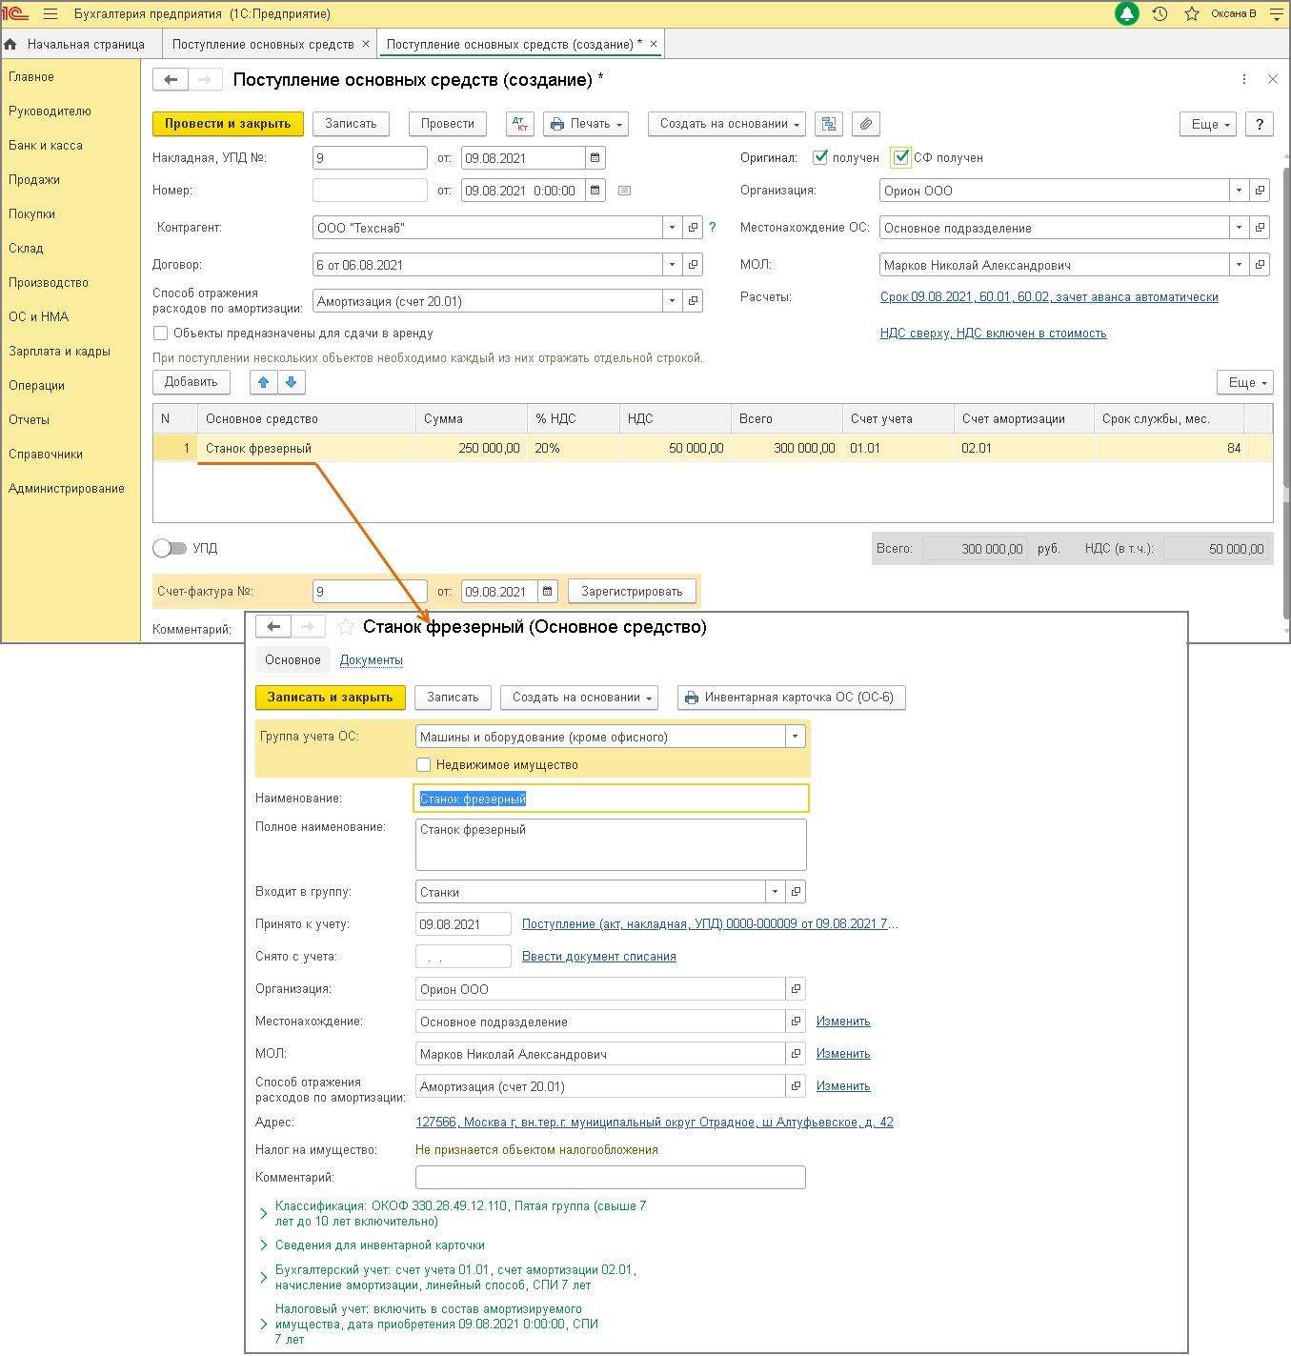Image resolution: width=1291 pixels, height=1356 pixels.
Task: Open Группа учета ОС dropdown
Action: click(x=796, y=737)
